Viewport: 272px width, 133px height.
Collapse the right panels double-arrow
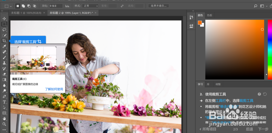tap(193, 11)
